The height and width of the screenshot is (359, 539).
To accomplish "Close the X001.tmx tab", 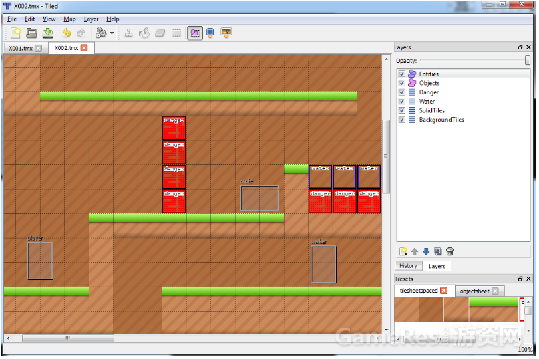I will click(x=39, y=48).
